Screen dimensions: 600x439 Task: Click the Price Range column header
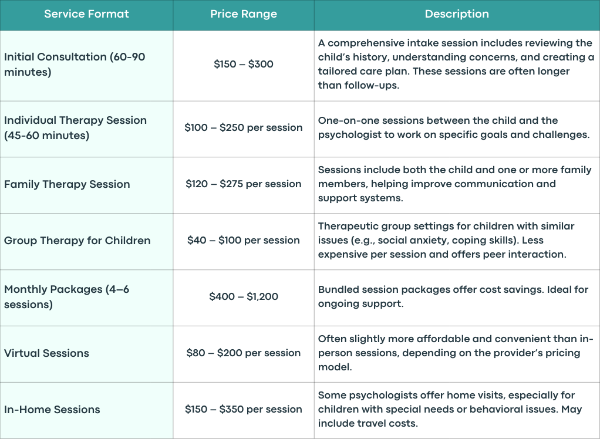pyautogui.click(x=244, y=14)
